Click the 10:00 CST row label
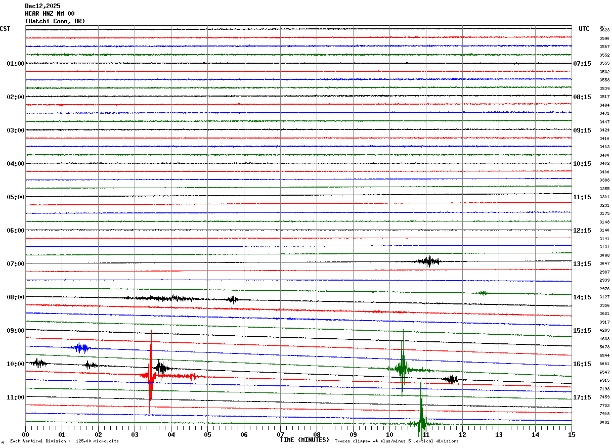This screenshot has width=612, height=448. [x=15, y=364]
